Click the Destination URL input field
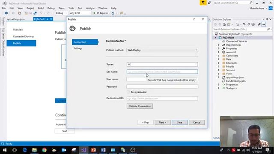This screenshot has height=154, width=274. click(162, 98)
